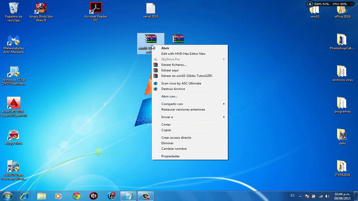Click the broom clean icon in the RAM widget
This screenshot has width=358, height=201.
pyautogui.click(x=310, y=4)
